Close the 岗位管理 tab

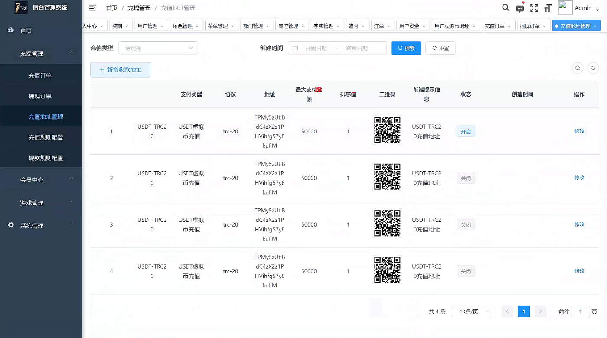[x=303, y=26]
